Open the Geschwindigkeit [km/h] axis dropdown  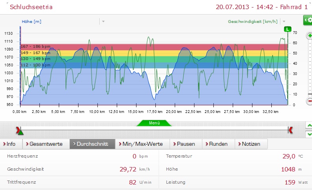point(284,21)
